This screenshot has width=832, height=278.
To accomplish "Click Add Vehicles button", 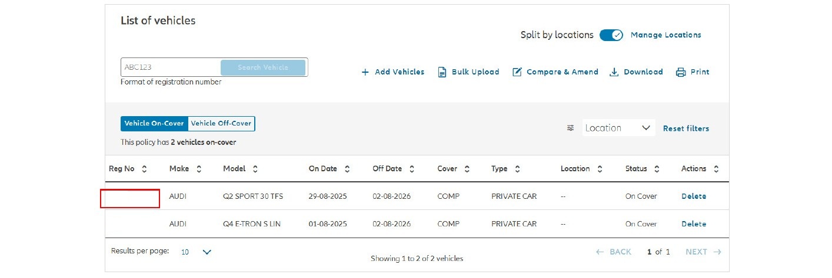I will click(392, 72).
